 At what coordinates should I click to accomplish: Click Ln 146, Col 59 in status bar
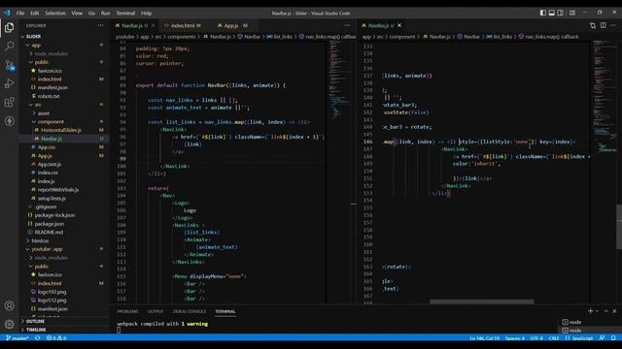pos(484,338)
